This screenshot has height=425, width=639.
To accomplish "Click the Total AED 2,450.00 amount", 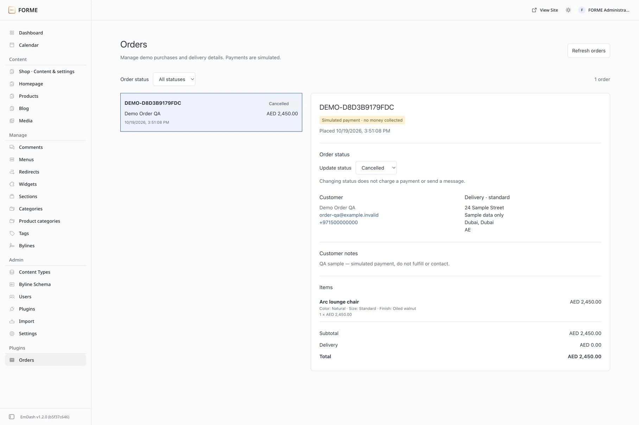I will tap(584, 356).
